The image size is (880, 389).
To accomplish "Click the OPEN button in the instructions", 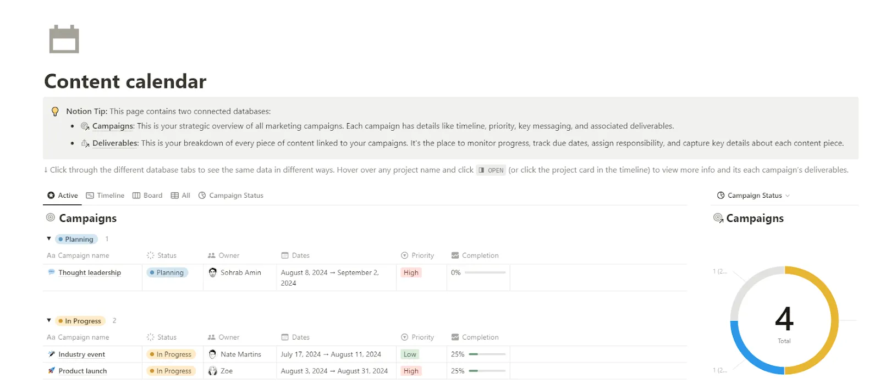I will pyautogui.click(x=491, y=170).
